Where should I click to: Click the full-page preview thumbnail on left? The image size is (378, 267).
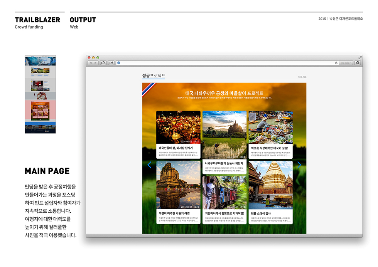[40, 94]
